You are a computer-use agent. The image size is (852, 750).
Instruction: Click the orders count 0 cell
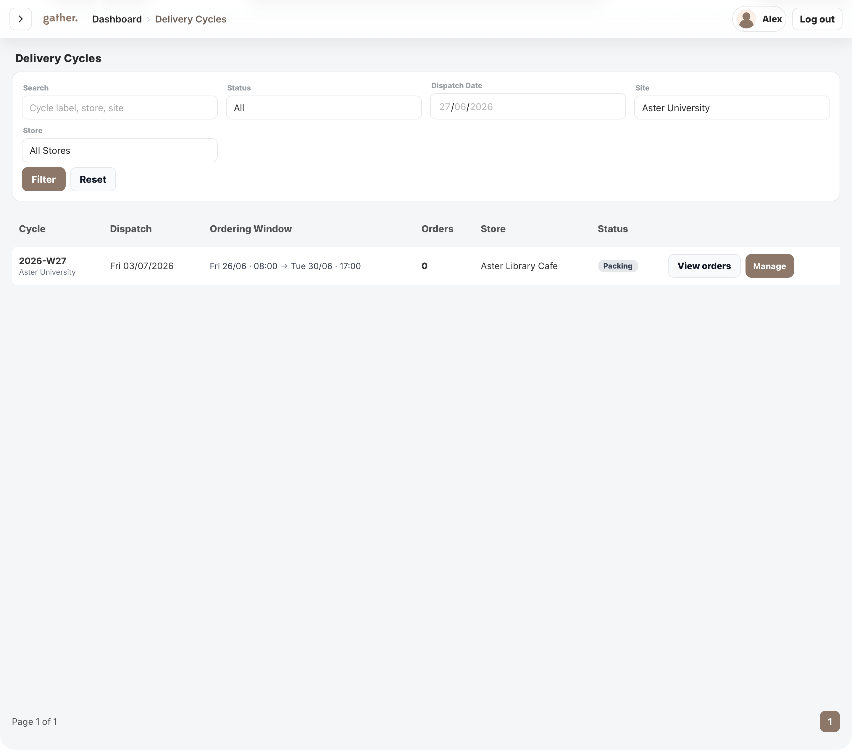coord(424,266)
